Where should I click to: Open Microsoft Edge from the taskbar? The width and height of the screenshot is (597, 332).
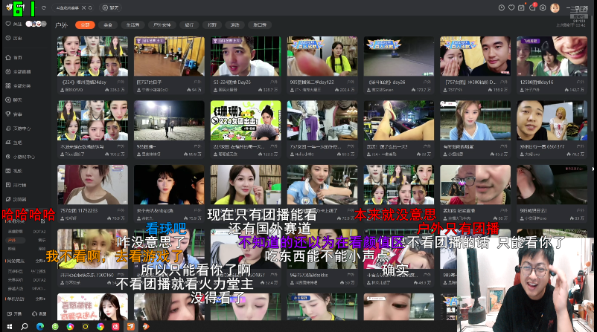[x=40, y=326]
